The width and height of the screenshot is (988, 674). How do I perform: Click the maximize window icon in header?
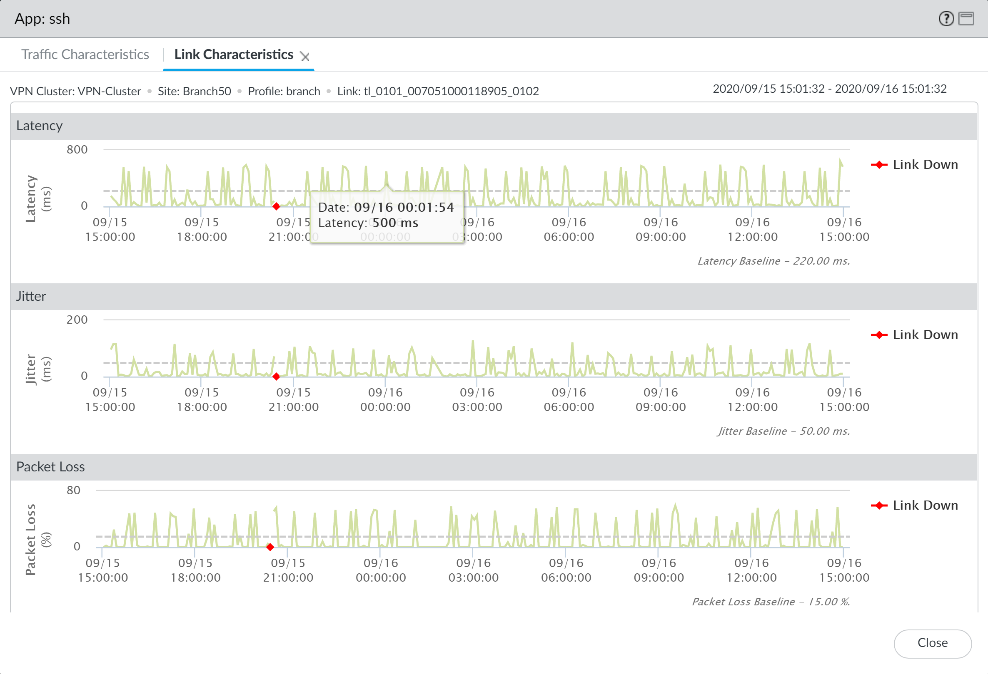point(966,19)
